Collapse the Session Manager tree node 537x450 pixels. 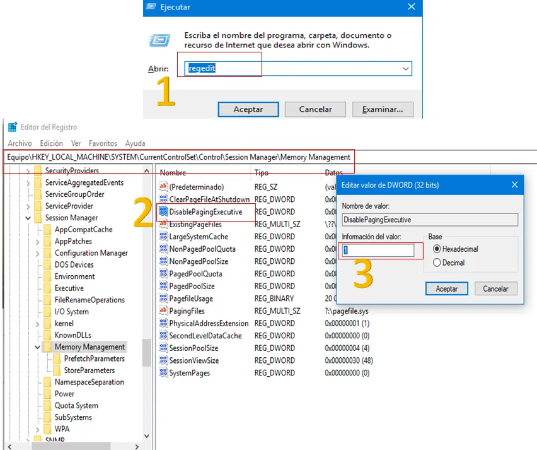(x=28, y=218)
